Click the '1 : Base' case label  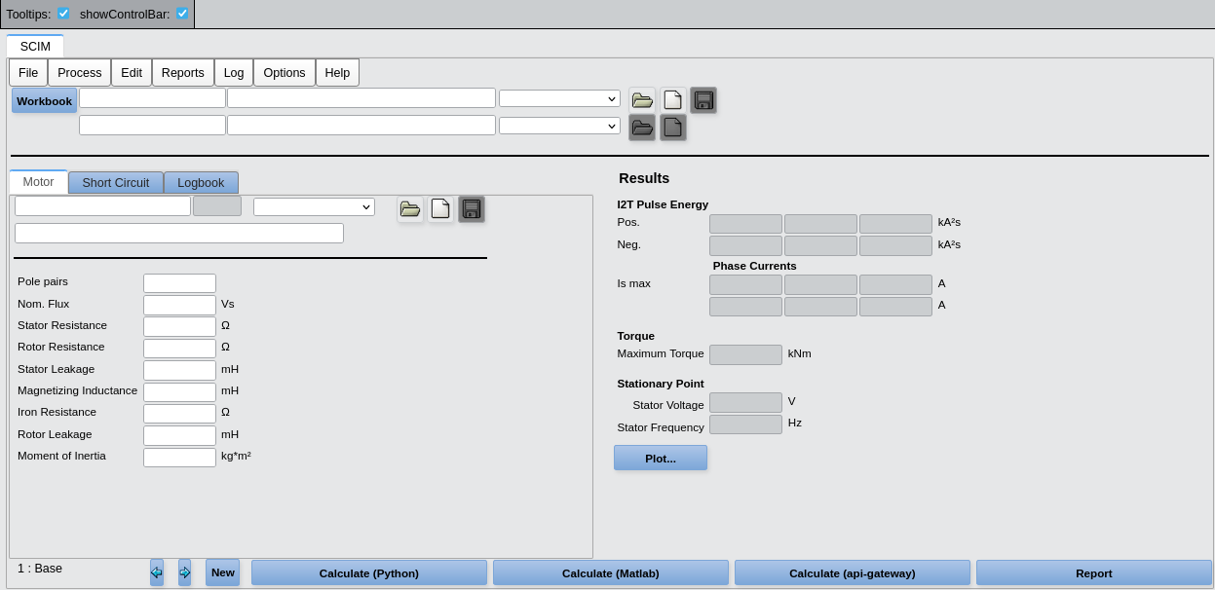[x=40, y=569]
